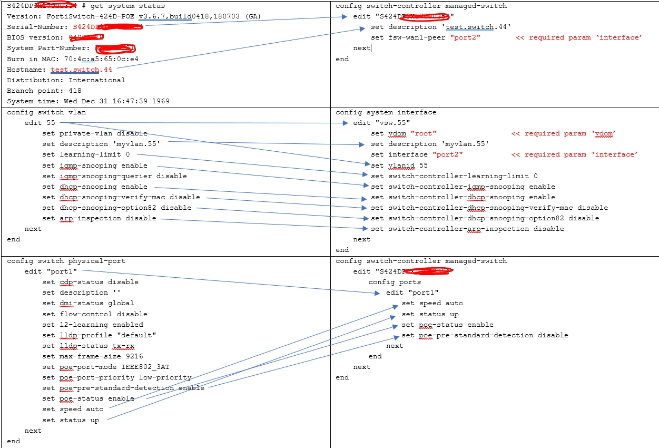Click 'set learning-limit 0' line

tap(86, 154)
